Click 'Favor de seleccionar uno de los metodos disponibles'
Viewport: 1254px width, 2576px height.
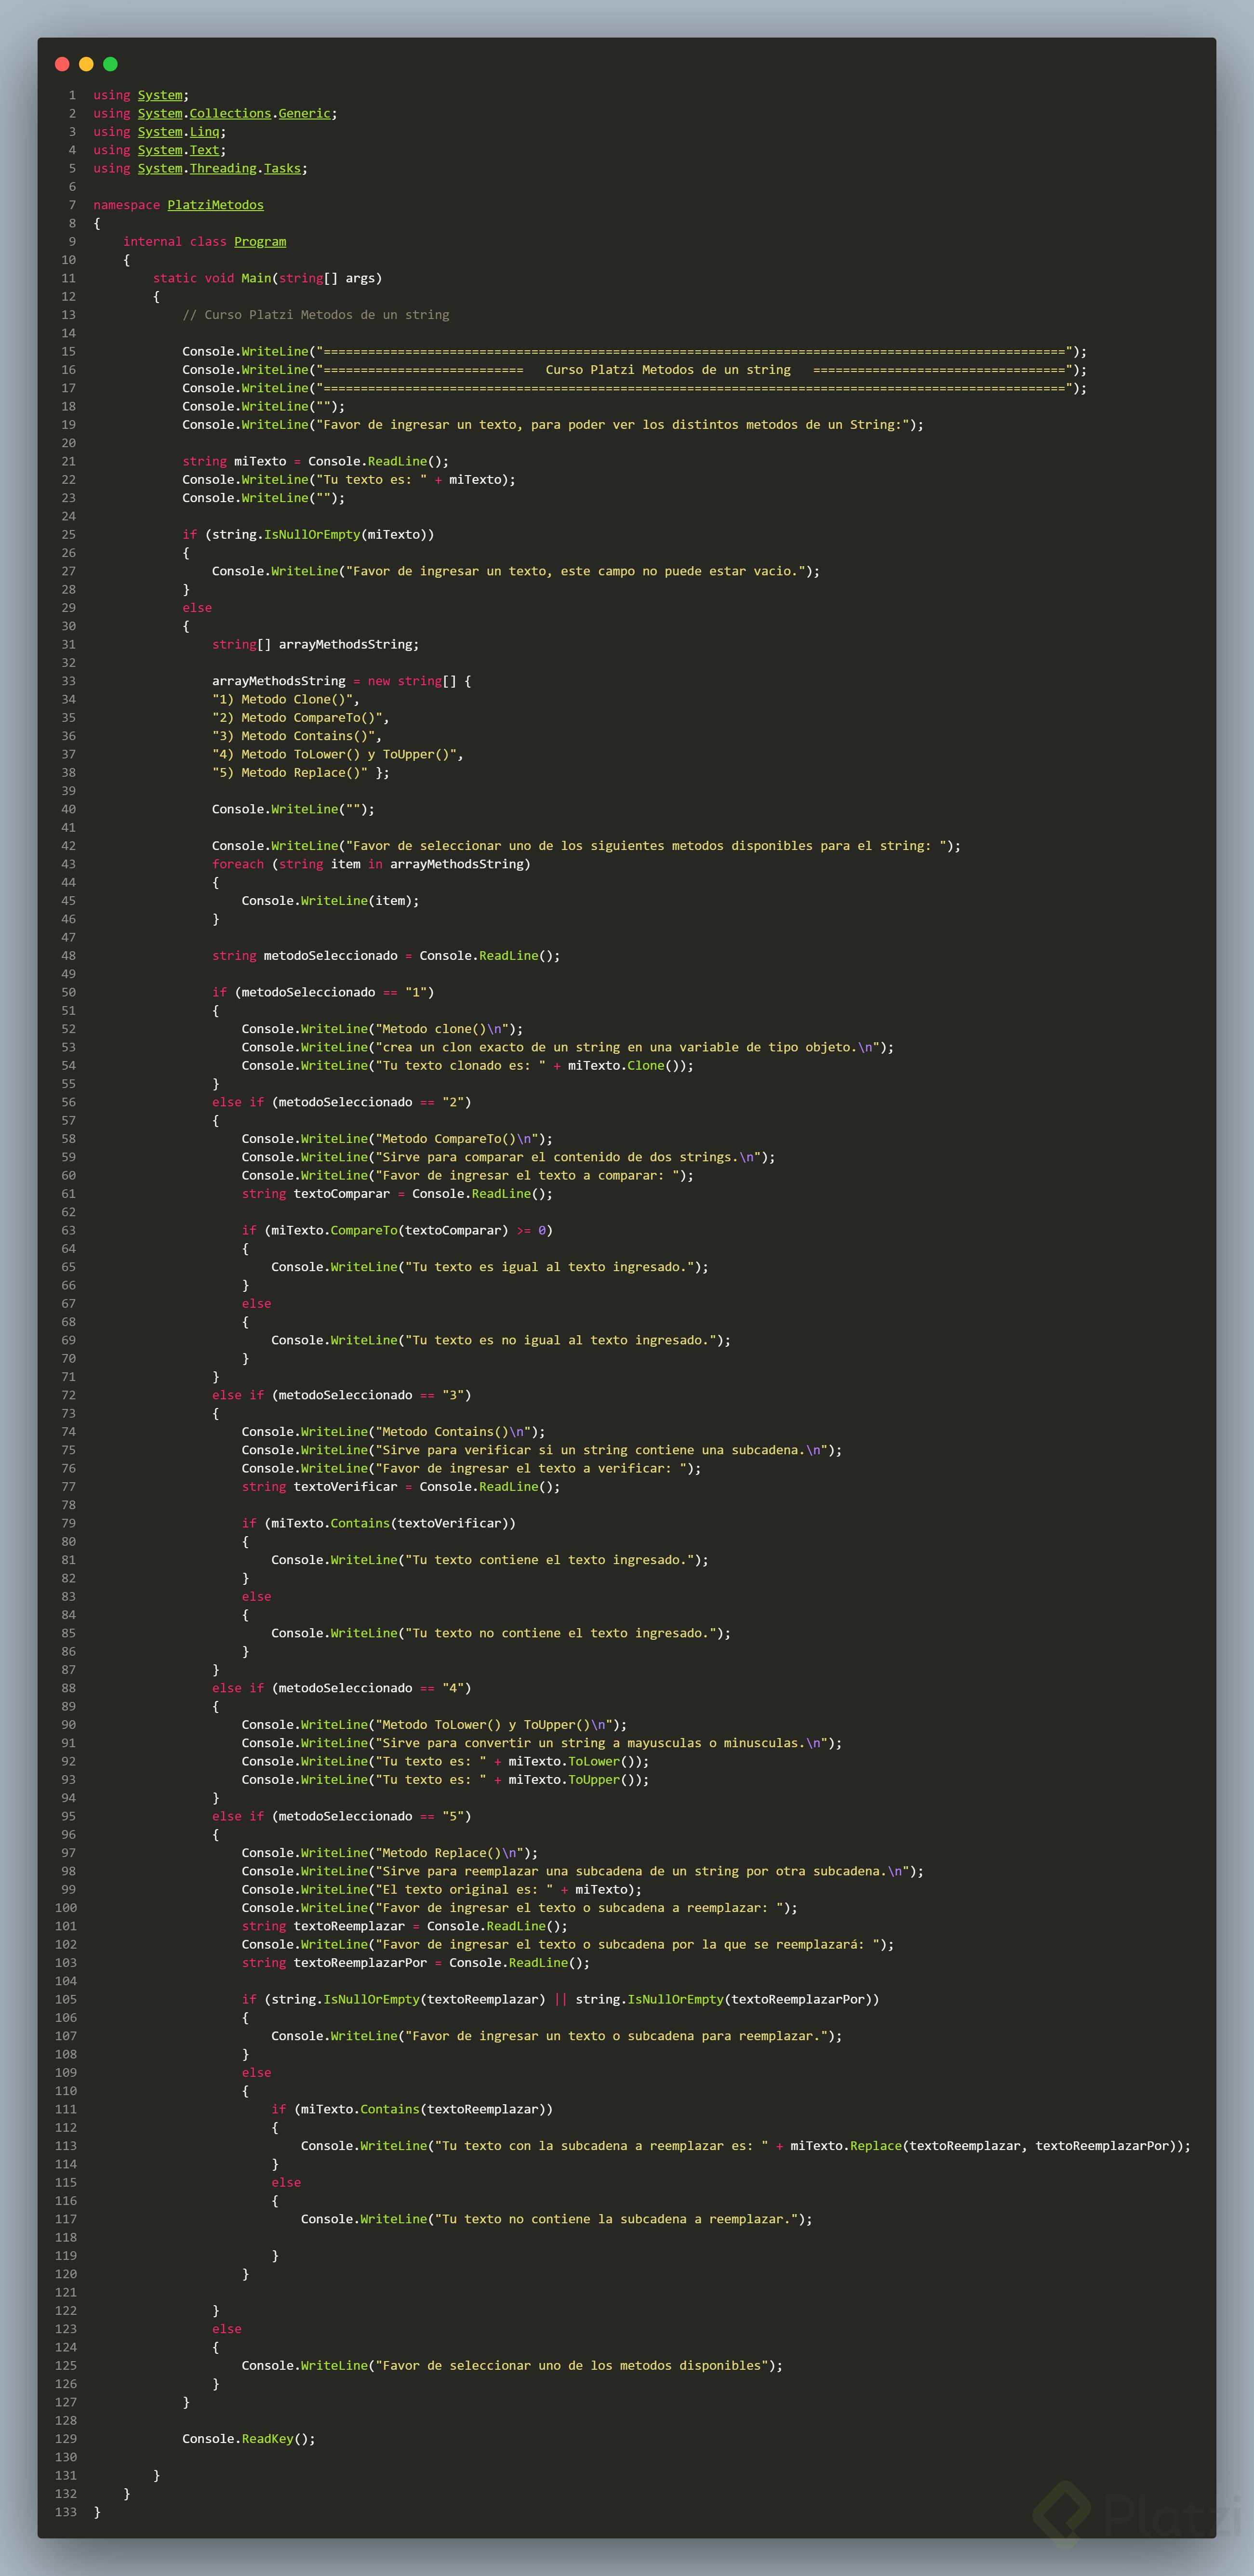[x=571, y=2366]
